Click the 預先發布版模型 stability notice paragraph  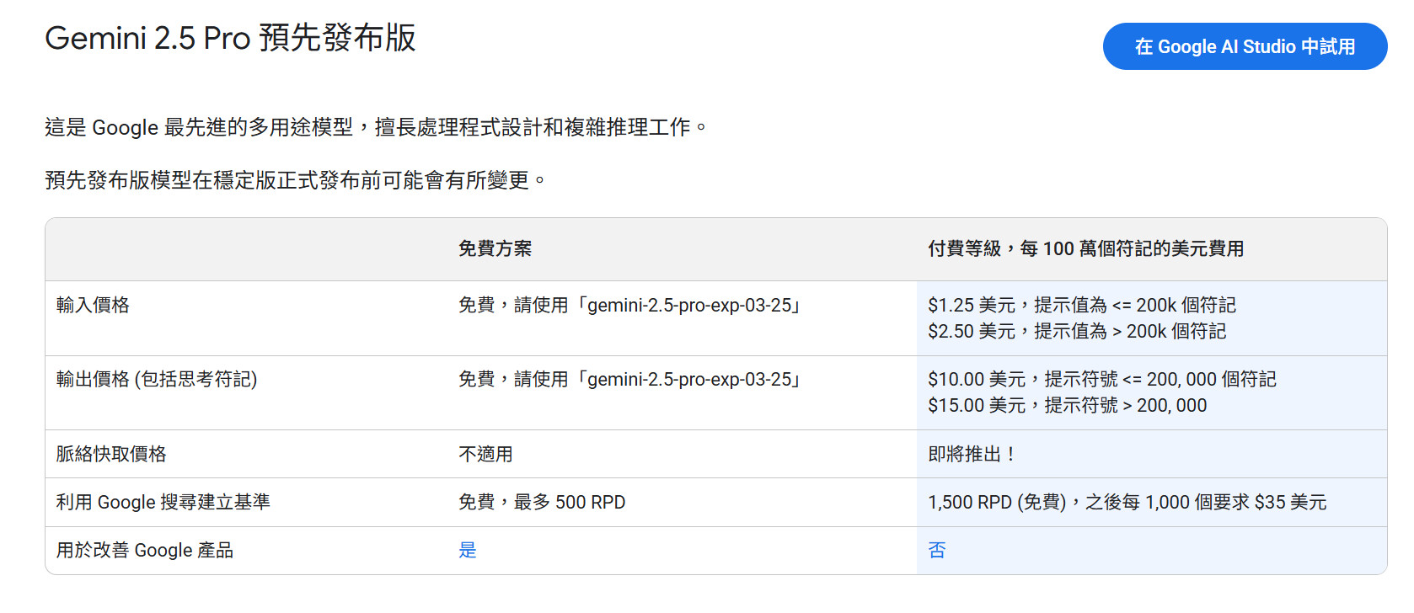(x=295, y=180)
